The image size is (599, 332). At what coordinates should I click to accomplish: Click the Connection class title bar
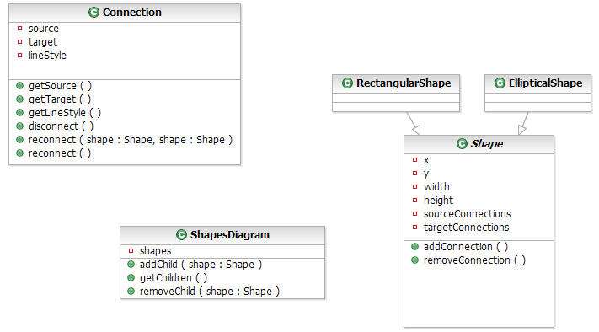[x=125, y=13]
